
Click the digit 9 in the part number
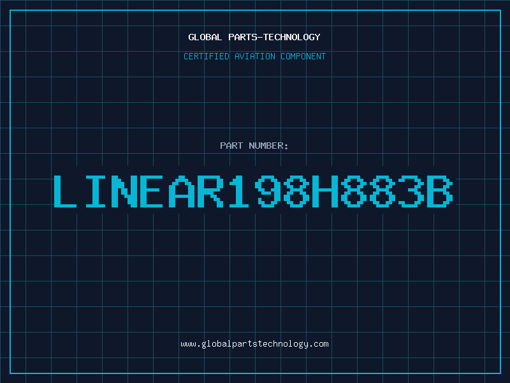coord(267,191)
